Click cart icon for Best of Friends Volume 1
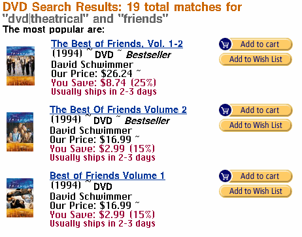Image resolution: width=302 pixels, height=237 pixels. [x=225, y=176]
